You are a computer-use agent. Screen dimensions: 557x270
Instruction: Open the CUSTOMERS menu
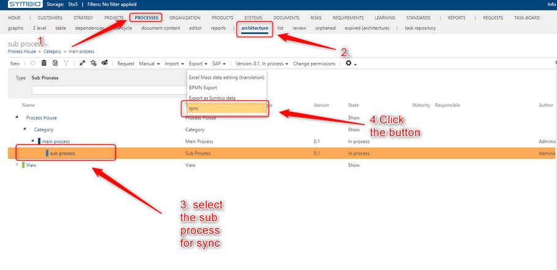pos(50,18)
